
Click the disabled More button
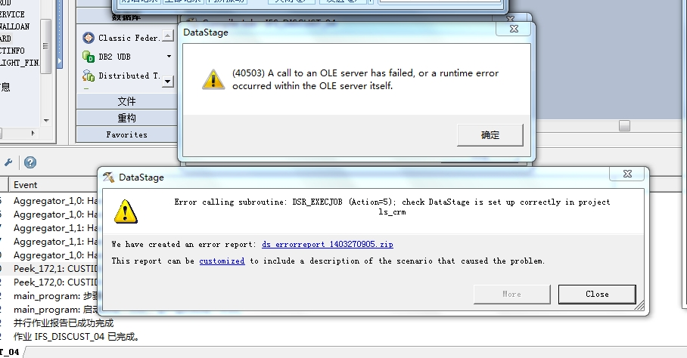[x=511, y=295]
